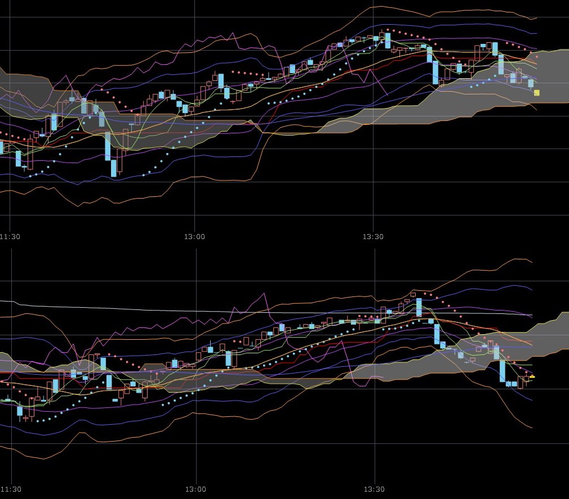Viewport: 569px width, 499px height.
Task: Select the tall blue candle at lower chart's peak
Action: [419, 308]
